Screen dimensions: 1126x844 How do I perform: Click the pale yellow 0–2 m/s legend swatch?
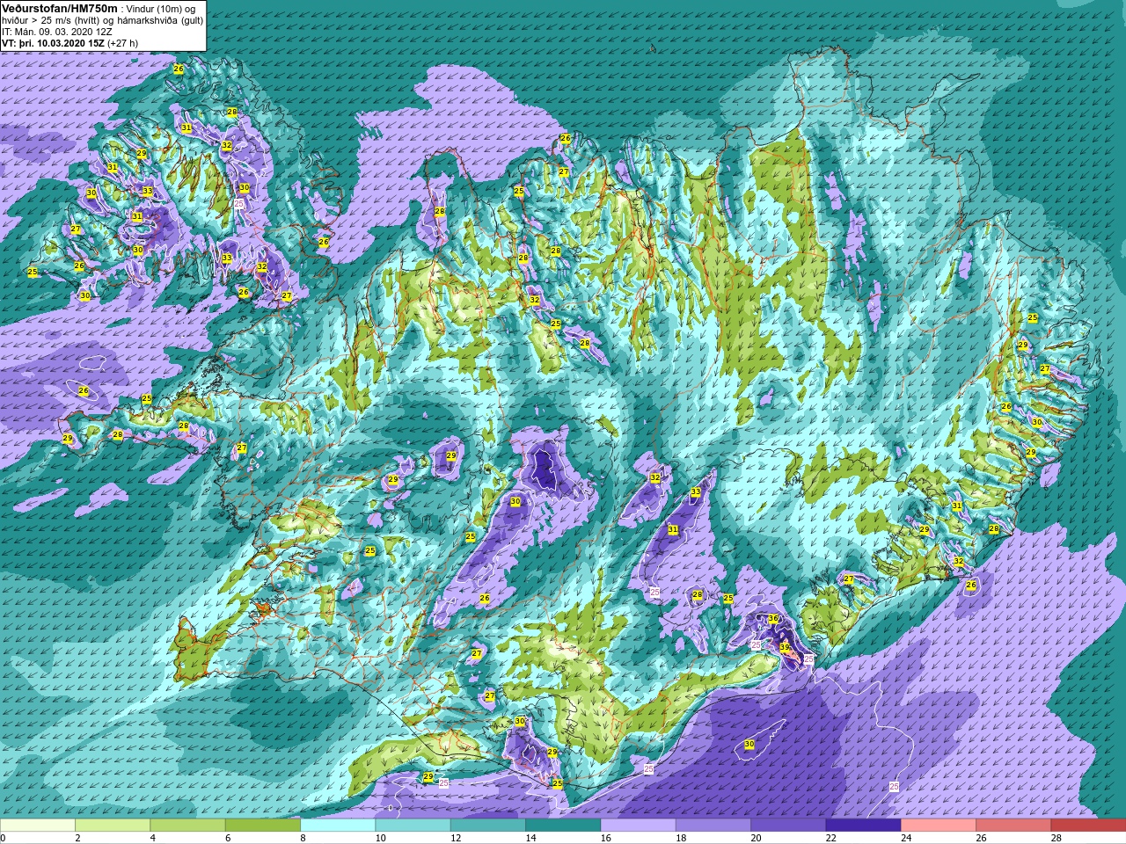(x=38, y=826)
